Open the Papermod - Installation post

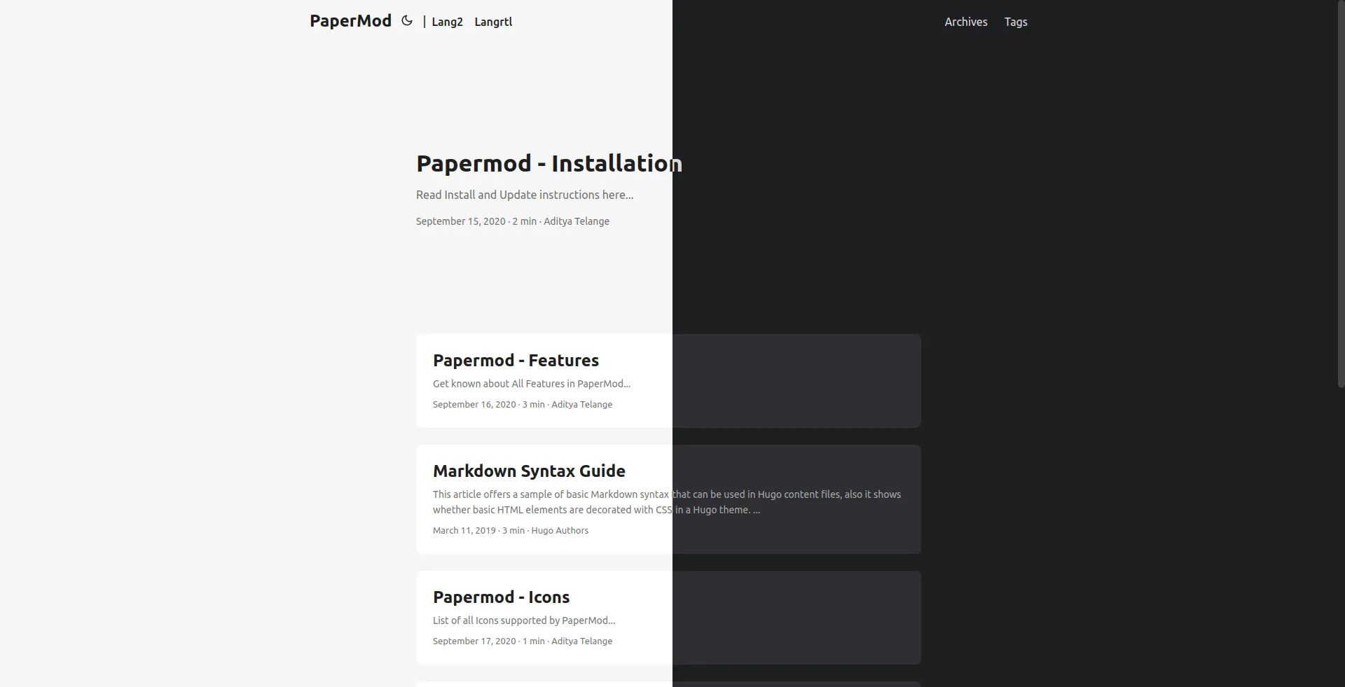pos(549,163)
